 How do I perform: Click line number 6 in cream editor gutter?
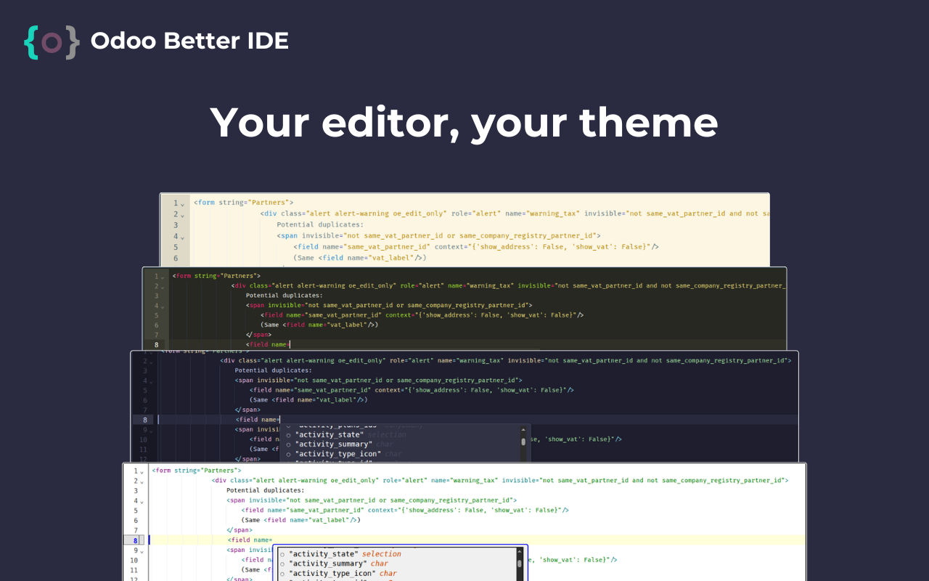click(175, 258)
